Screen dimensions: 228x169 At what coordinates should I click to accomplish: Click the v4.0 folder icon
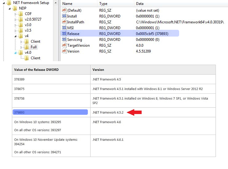point(21,53)
